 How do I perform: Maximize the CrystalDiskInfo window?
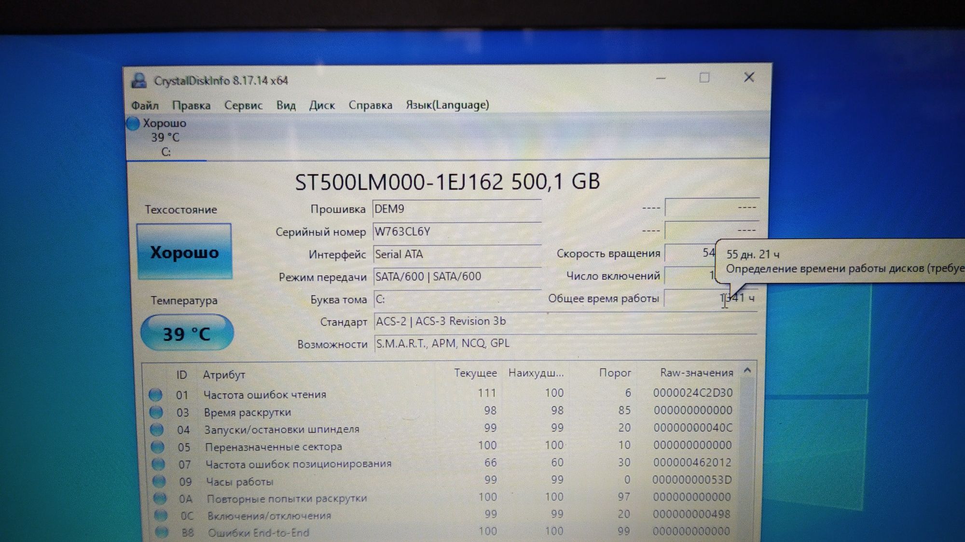704,78
